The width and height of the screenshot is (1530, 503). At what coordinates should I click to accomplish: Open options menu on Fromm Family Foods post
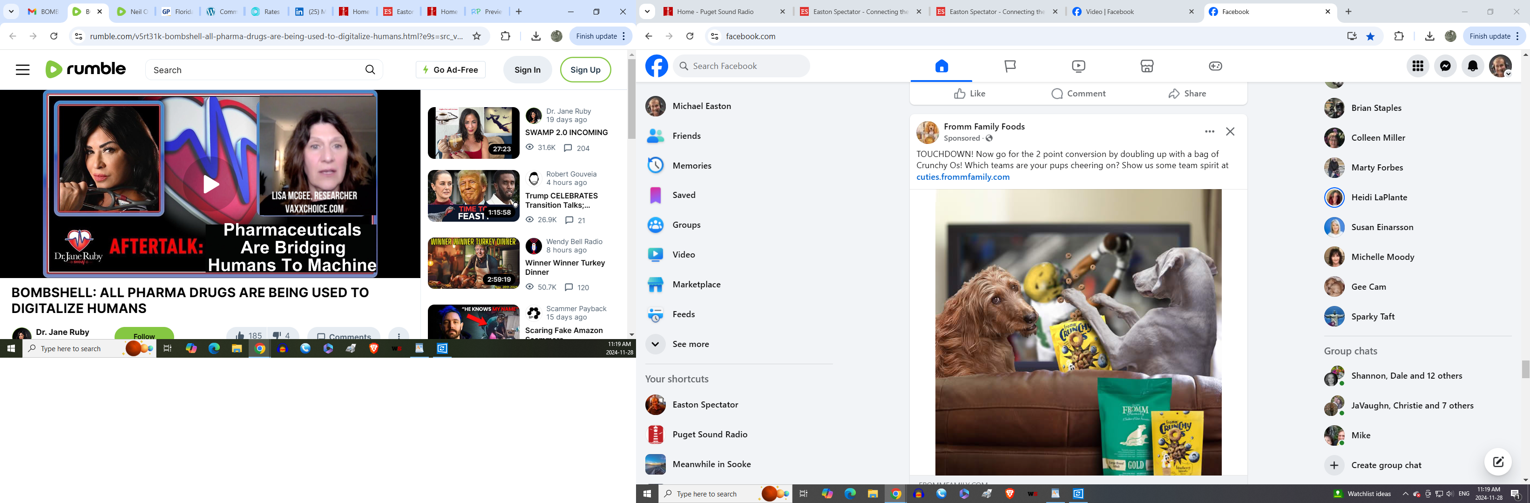(1209, 131)
